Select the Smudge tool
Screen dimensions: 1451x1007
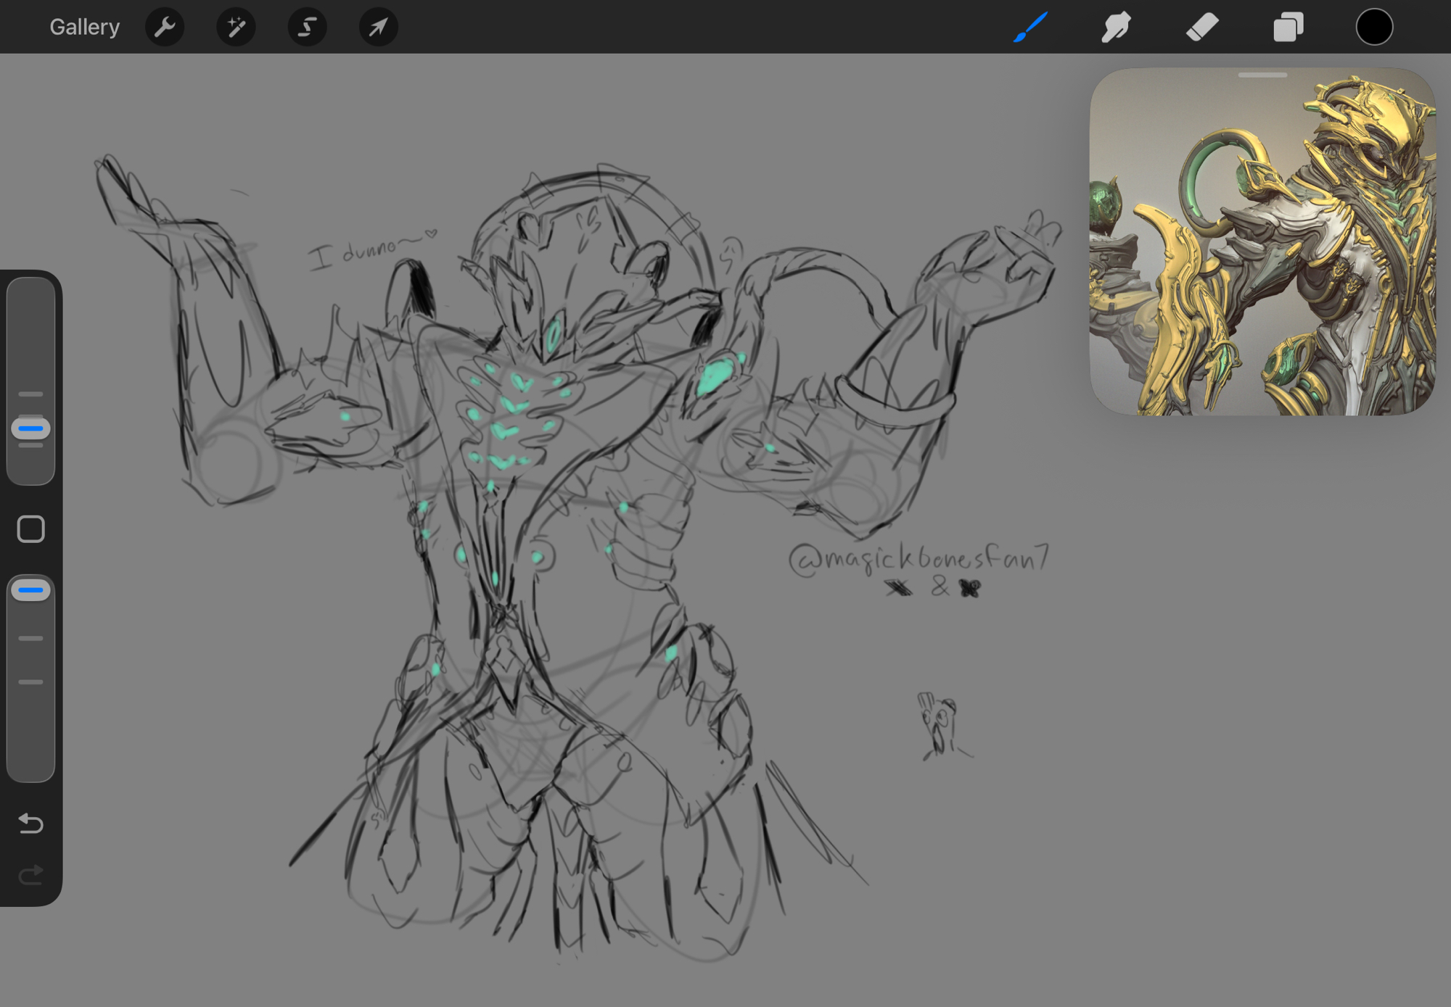1116,28
